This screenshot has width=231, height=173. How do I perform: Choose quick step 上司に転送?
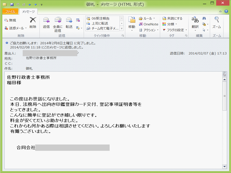100,23
